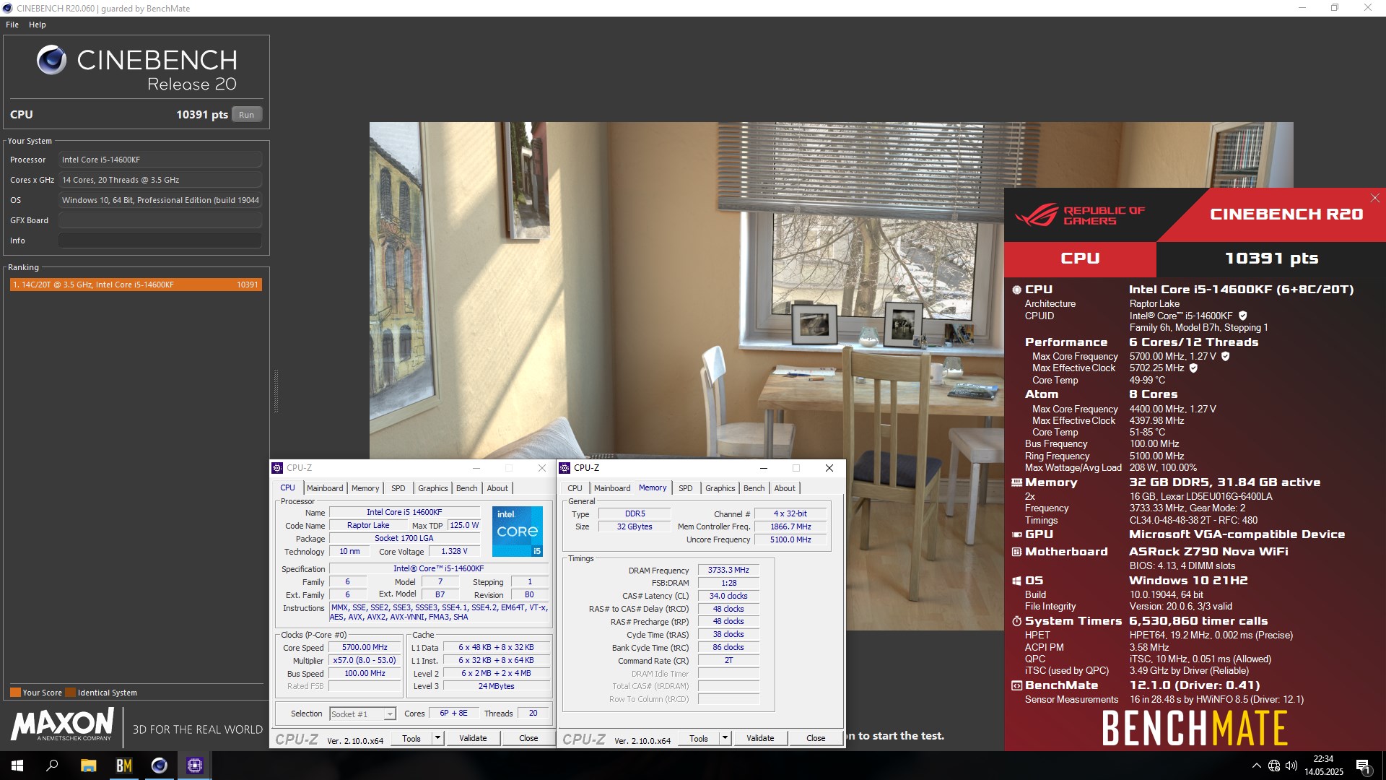1386x780 pixels.
Task: Switch to About tab in left CPU-Z
Action: [x=497, y=488]
